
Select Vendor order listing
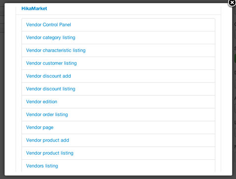click(47, 115)
